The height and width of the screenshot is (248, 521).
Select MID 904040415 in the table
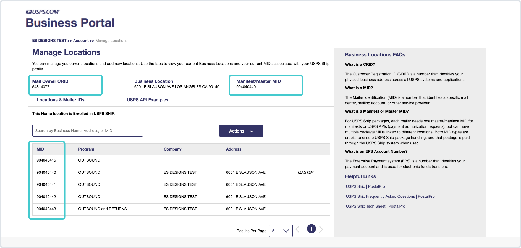coord(46,160)
